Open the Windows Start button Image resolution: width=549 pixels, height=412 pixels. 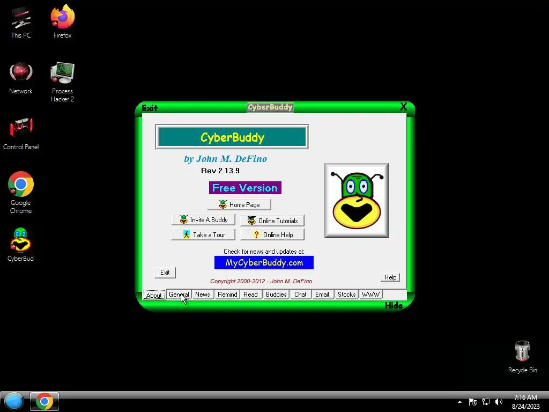(13, 401)
